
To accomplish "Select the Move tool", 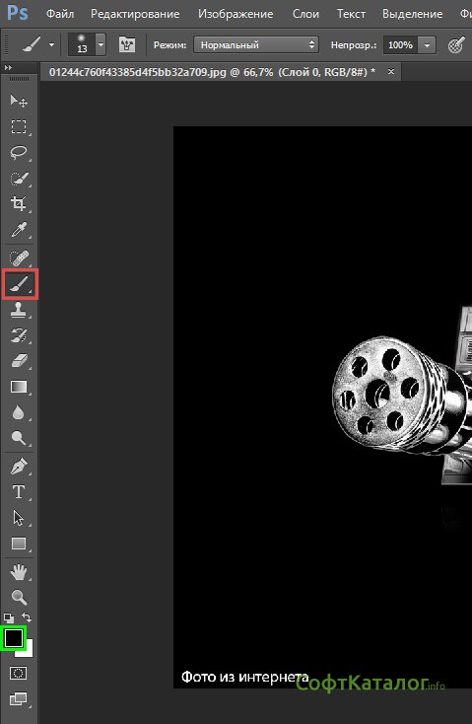I will [x=19, y=101].
